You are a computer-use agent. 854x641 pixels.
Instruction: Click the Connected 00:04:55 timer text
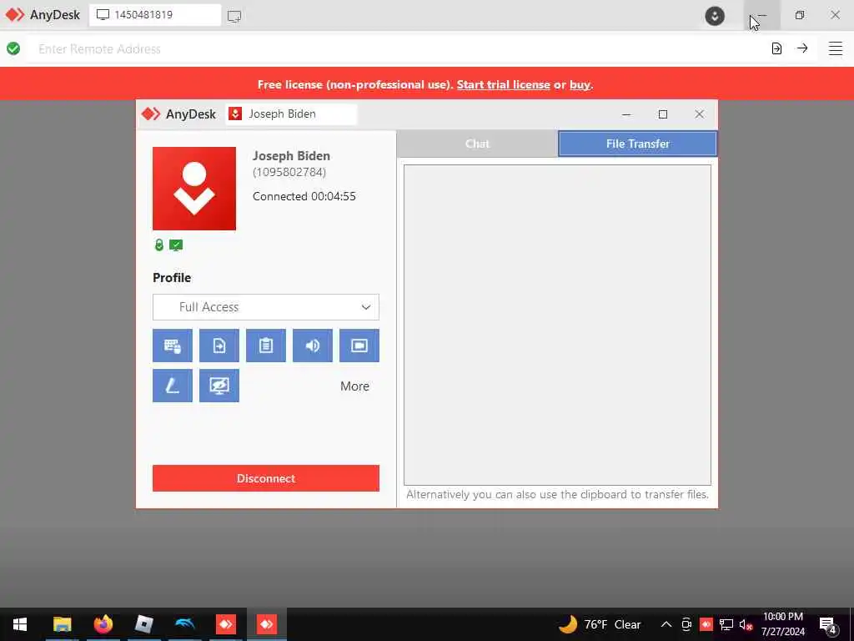tap(304, 196)
